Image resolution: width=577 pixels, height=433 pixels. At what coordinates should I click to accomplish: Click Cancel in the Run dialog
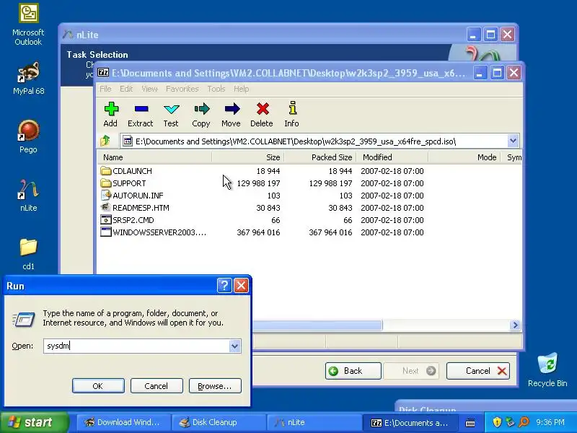pyautogui.click(x=157, y=386)
